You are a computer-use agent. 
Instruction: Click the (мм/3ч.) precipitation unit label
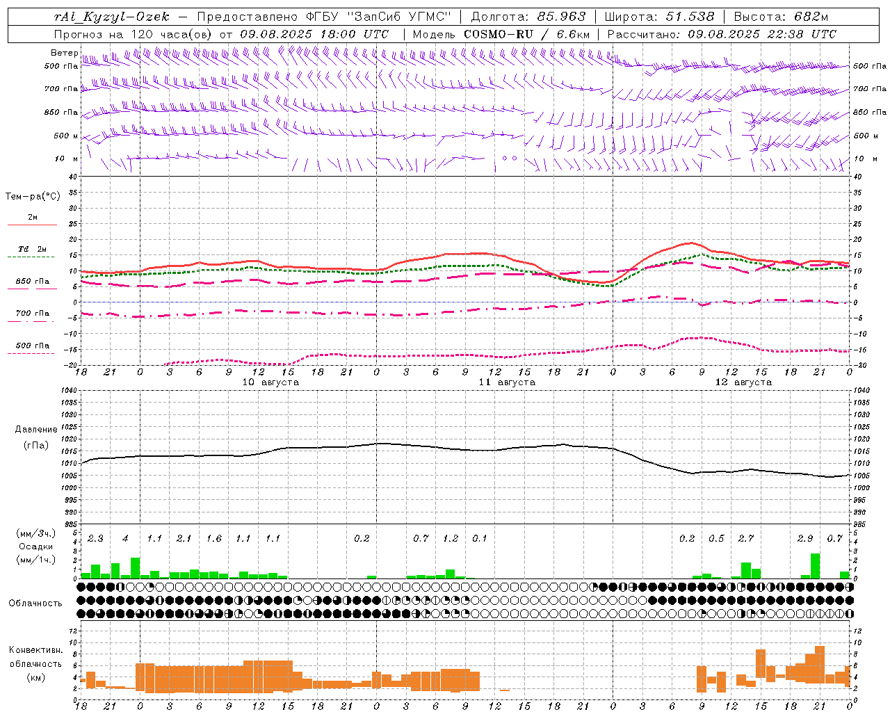pos(36,533)
